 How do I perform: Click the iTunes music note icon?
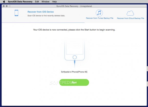pos(99,13)
